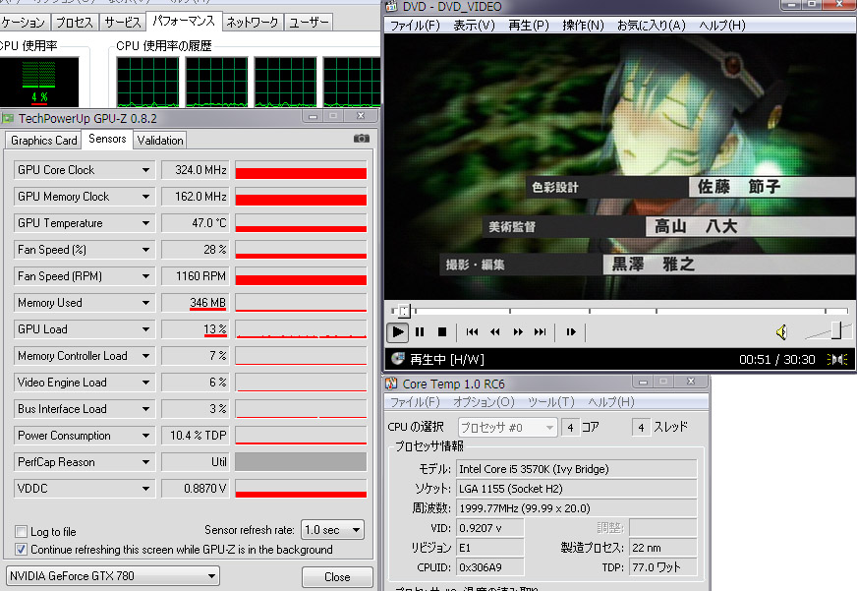Fast forward the DVD video
Screen dimensions: 857x591
coord(518,331)
